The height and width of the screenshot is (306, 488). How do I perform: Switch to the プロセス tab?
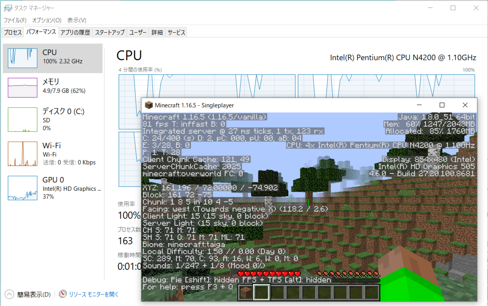tap(12, 33)
